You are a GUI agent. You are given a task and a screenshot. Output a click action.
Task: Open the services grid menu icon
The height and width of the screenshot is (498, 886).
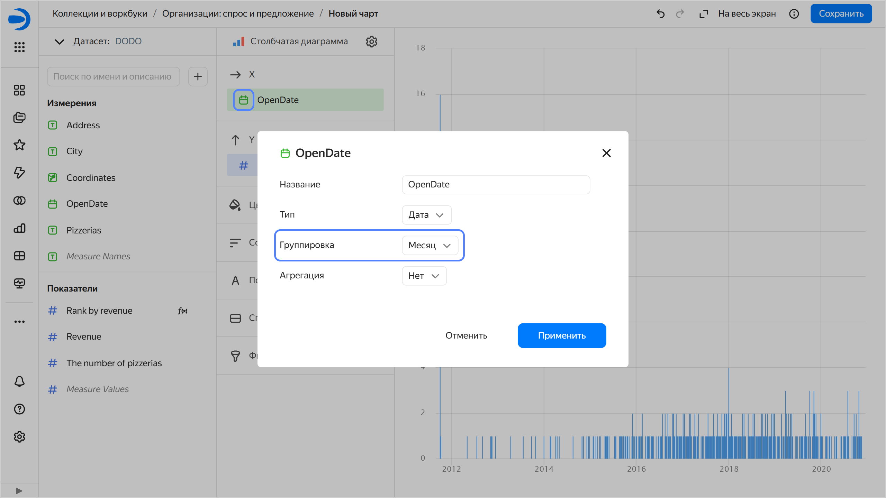click(19, 47)
